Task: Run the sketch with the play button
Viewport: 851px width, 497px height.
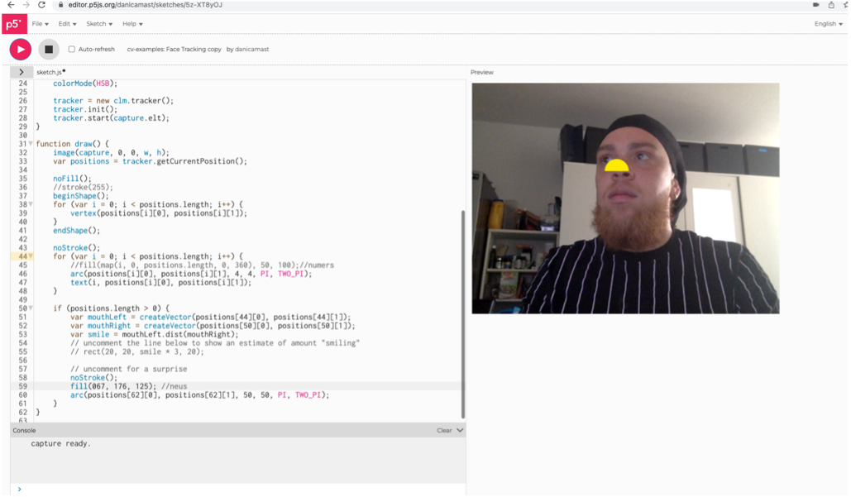Action: [21, 50]
